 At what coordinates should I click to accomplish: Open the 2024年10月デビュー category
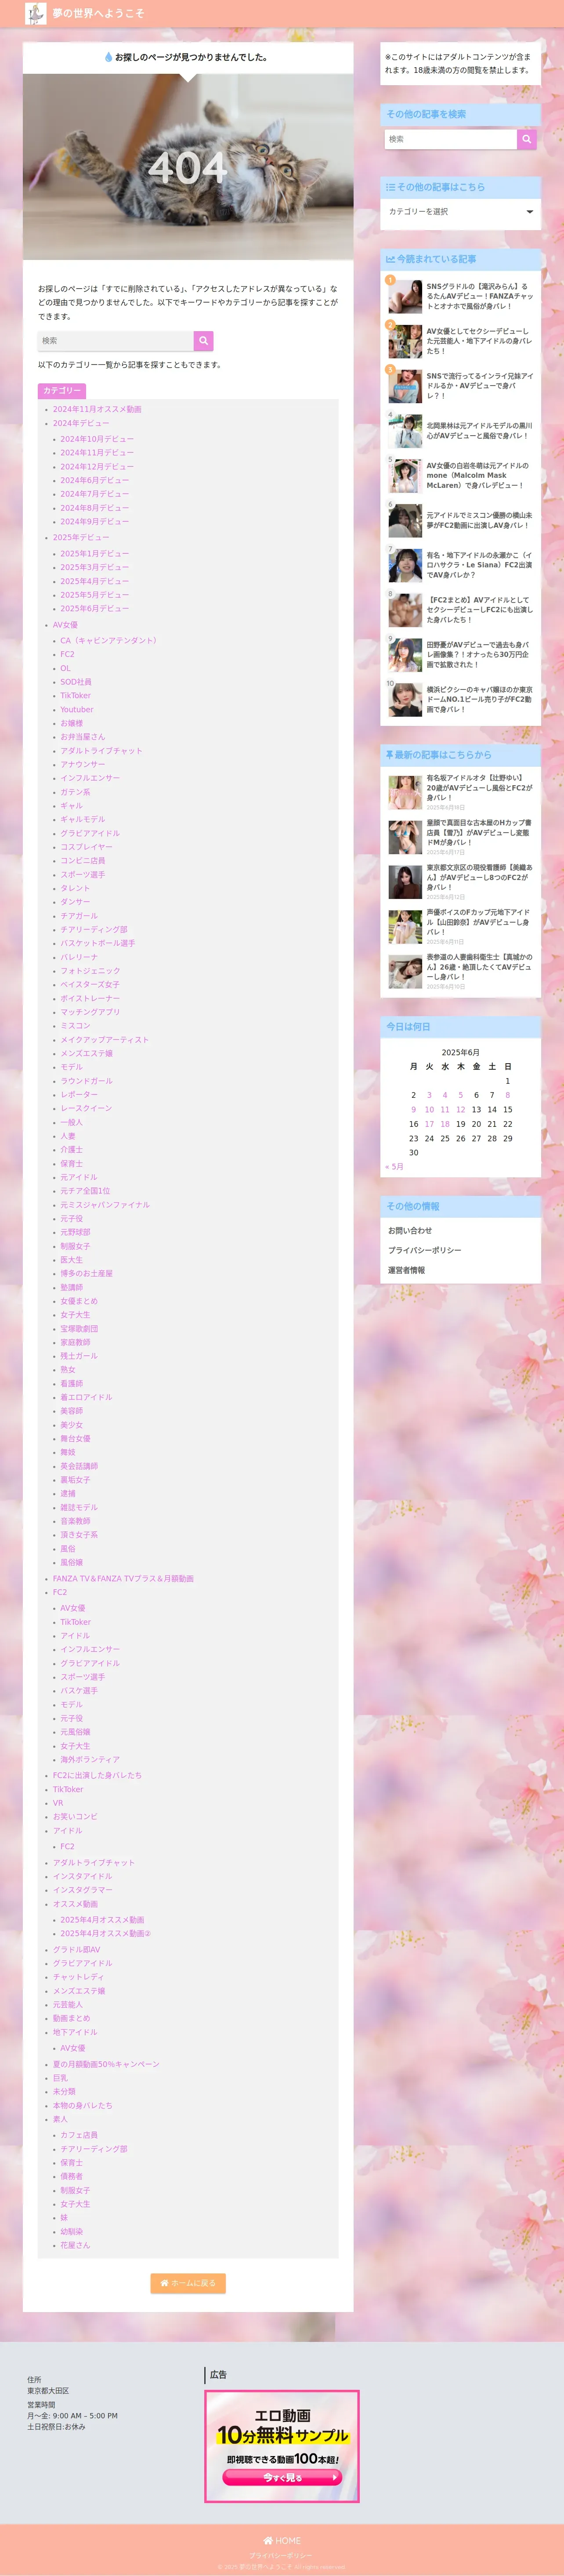coord(96,439)
